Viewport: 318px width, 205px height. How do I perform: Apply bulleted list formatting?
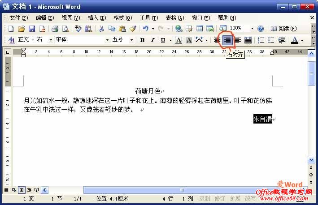[x=271, y=40]
